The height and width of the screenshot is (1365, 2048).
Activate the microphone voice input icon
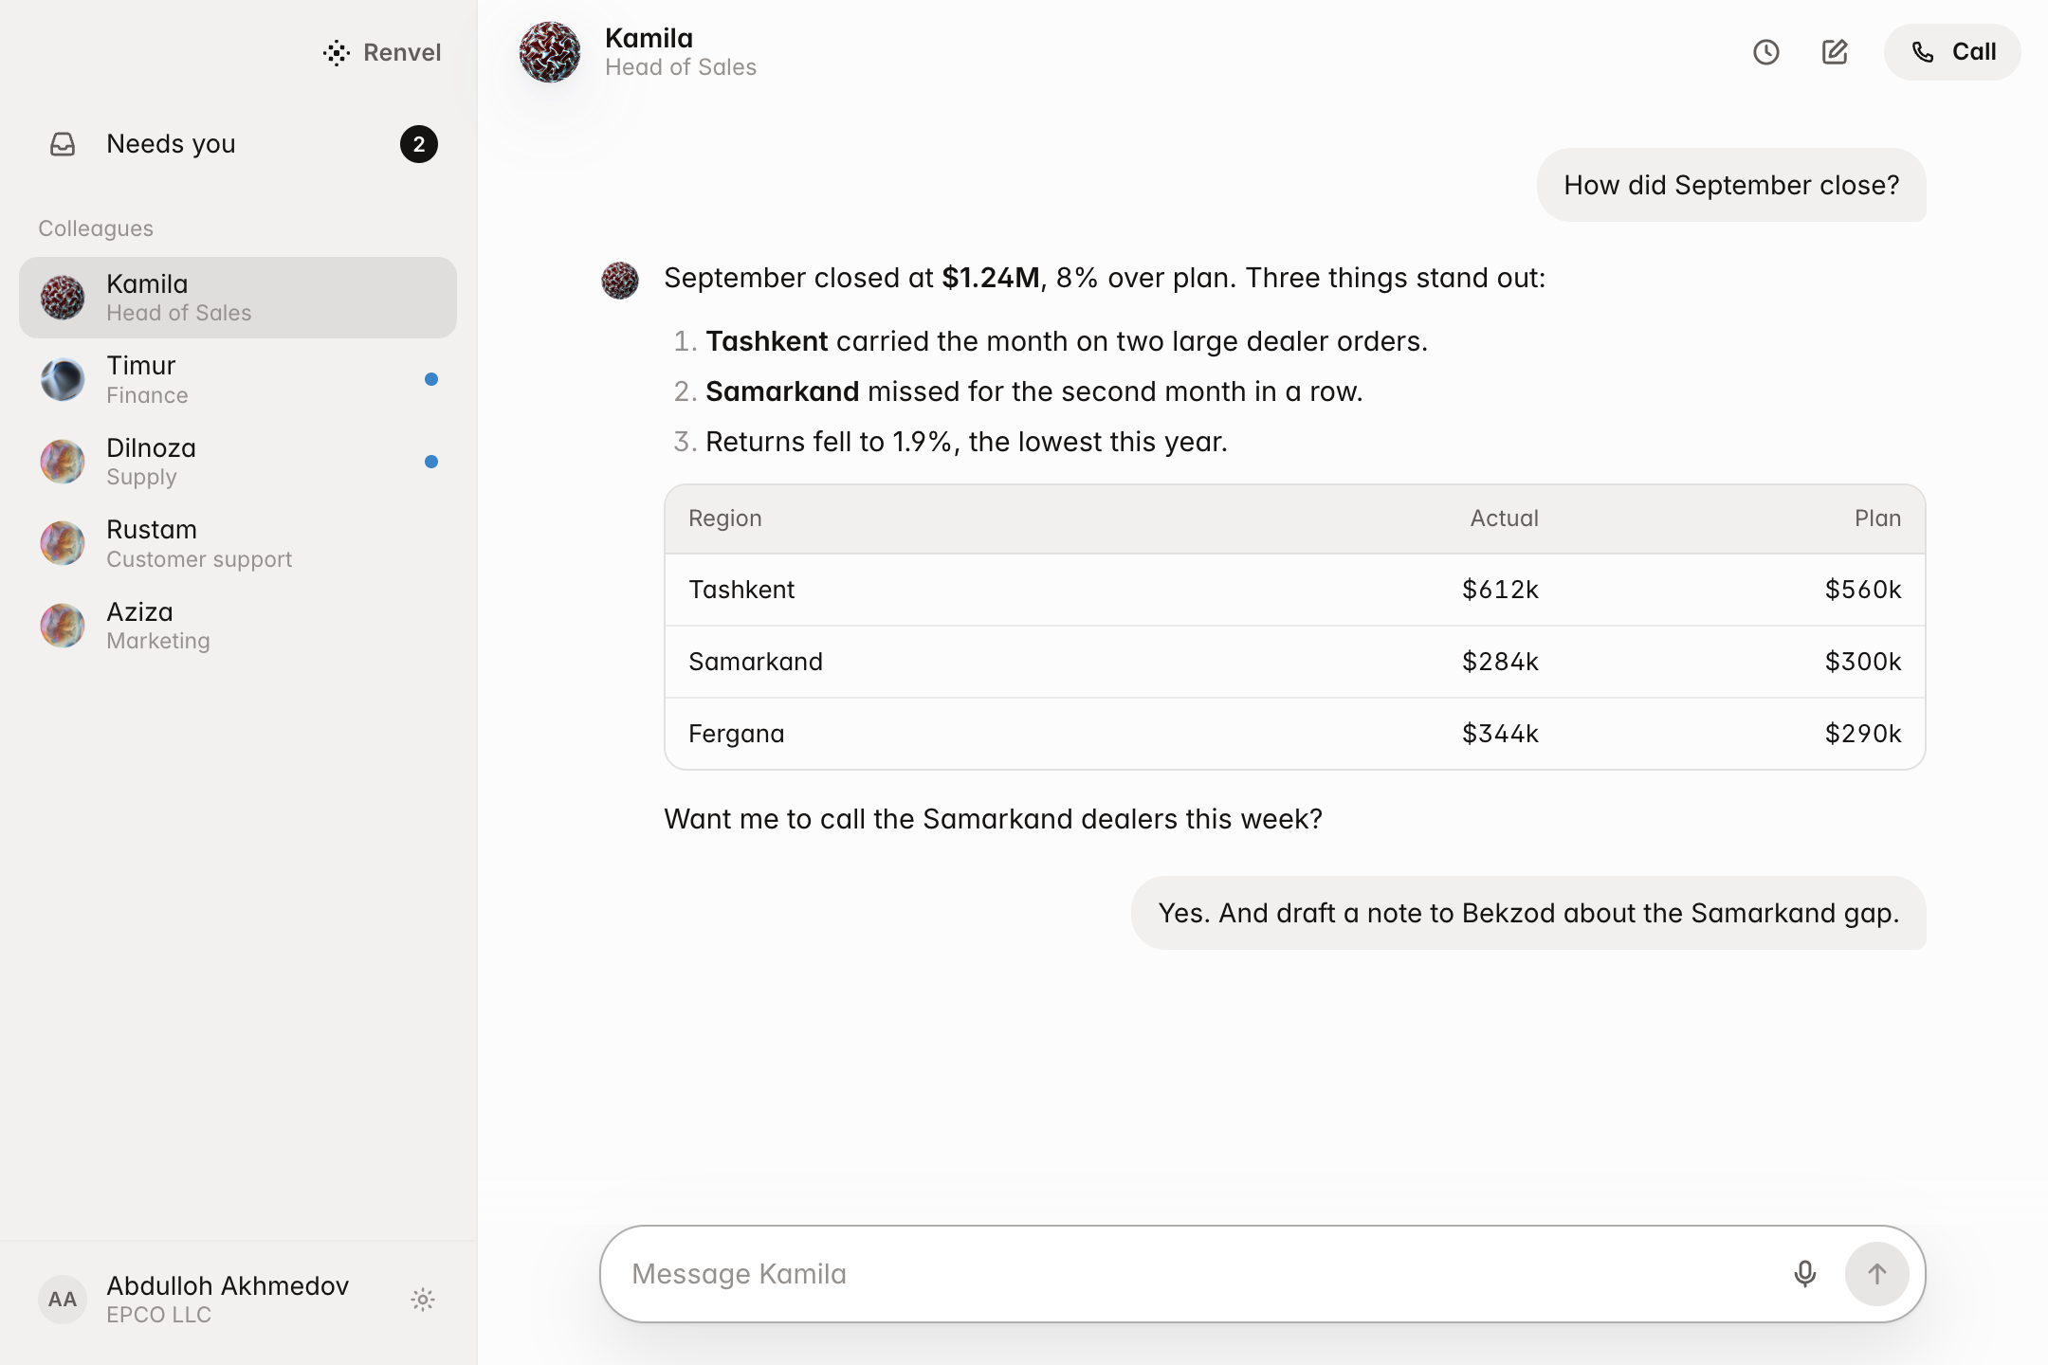click(x=1805, y=1274)
